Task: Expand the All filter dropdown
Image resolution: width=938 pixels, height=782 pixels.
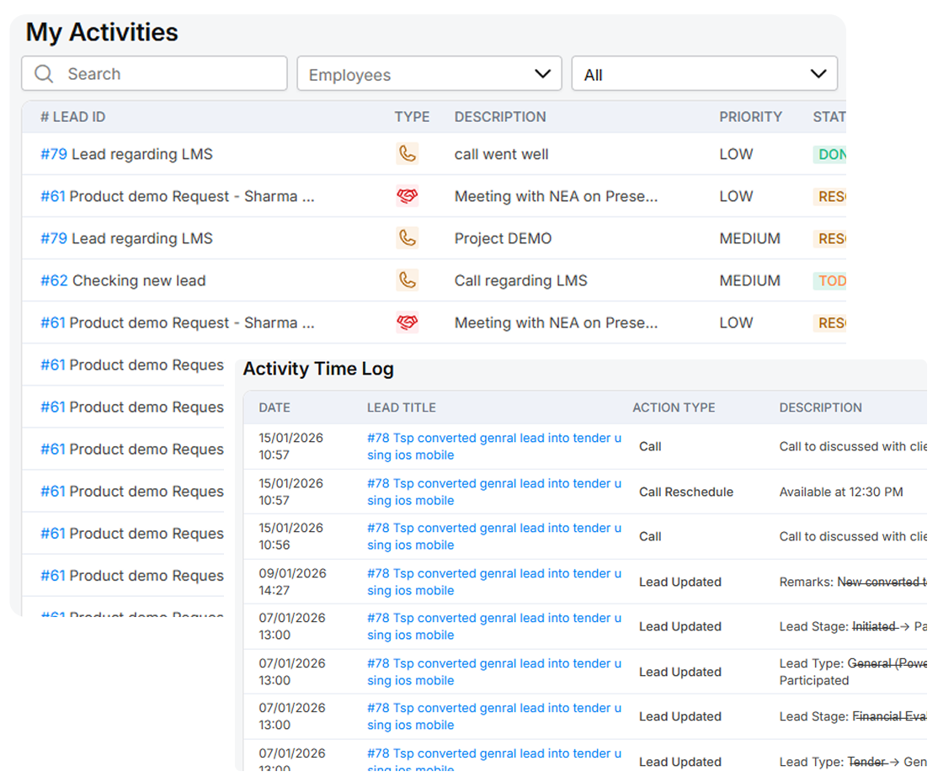Action: (704, 74)
